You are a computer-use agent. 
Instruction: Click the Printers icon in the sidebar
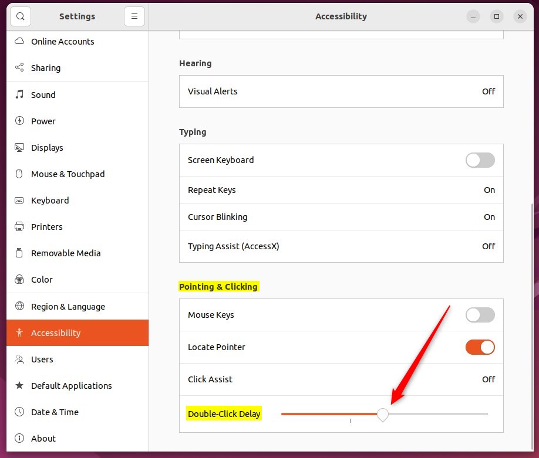coord(19,226)
